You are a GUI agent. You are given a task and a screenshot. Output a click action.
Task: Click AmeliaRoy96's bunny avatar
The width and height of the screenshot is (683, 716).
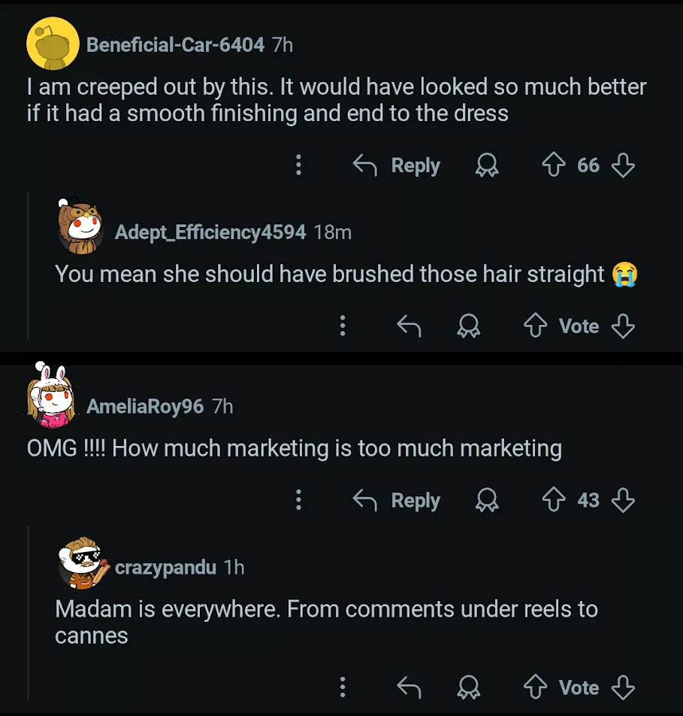click(51, 396)
